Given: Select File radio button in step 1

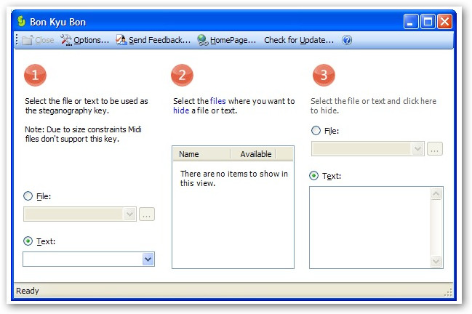Looking at the screenshot, I should 28,196.
